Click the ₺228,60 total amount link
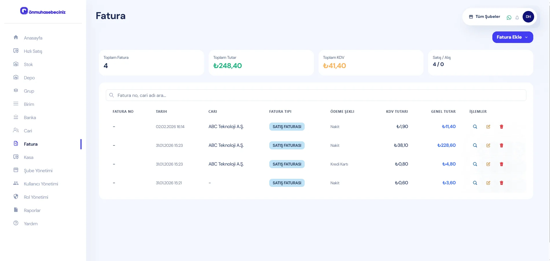The image size is (550, 261). point(446,145)
